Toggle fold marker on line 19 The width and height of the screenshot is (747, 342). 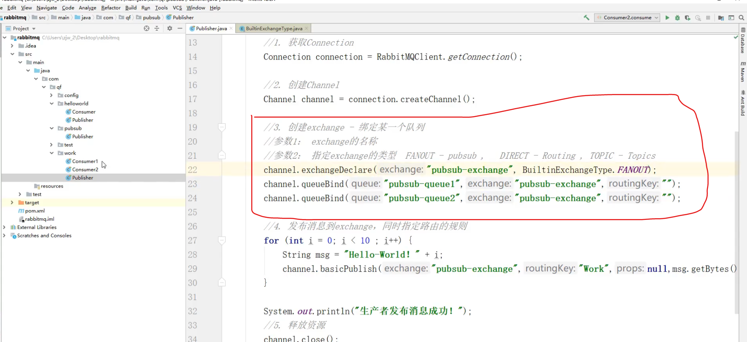[222, 127]
